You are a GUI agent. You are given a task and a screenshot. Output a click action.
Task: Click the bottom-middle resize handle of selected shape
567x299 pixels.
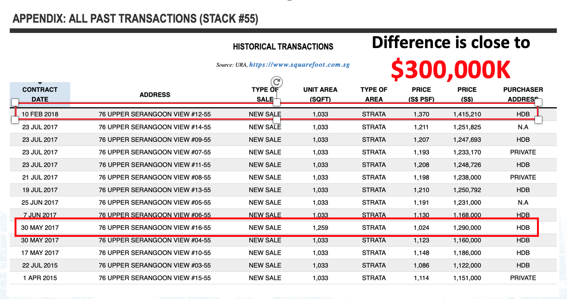pyautogui.click(x=277, y=119)
